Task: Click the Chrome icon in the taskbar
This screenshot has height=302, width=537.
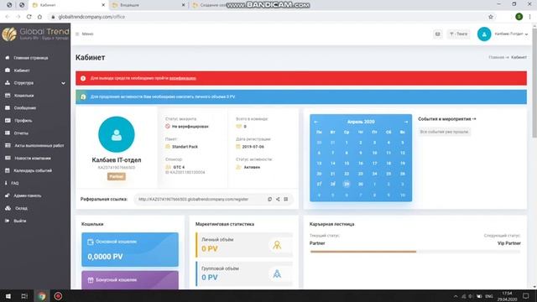Action: tap(42, 296)
